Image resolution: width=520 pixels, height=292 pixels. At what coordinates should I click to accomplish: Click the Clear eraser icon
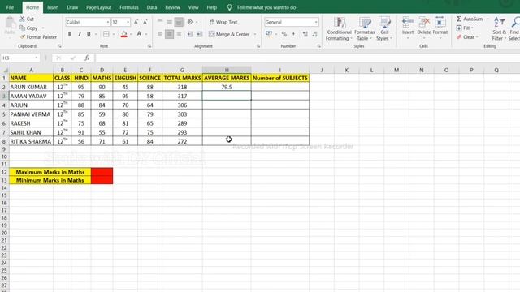point(459,37)
